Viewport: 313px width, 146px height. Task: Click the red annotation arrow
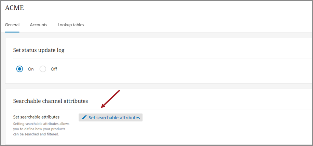tap(110, 99)
